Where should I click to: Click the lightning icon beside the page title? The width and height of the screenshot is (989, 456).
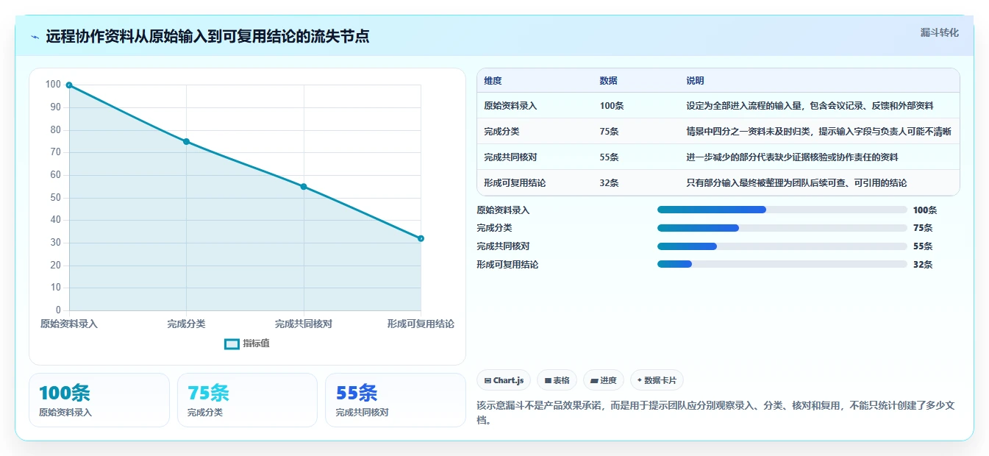pos(35,37)
